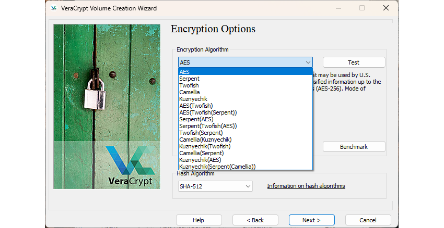Choose Serpent encryption algorithm
Screen dimensions: 444x228
245,79
